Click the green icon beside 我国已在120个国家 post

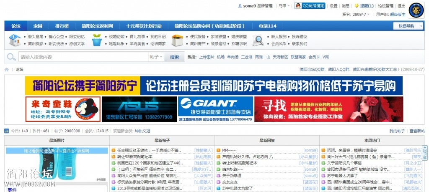tap(114, 163)
